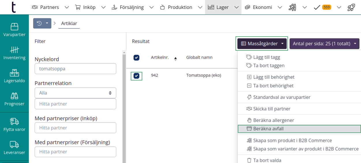Open the history dropdown button
The width and height of the screenshot is (361, 163).
42,23
